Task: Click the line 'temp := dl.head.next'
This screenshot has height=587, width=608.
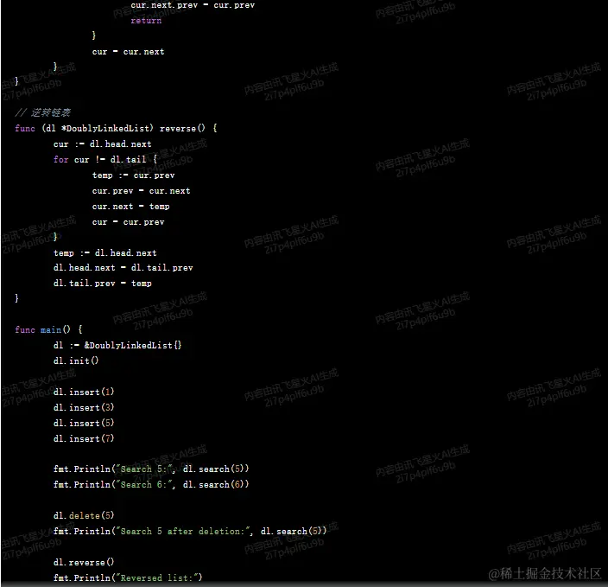Action: pos(105,253)
